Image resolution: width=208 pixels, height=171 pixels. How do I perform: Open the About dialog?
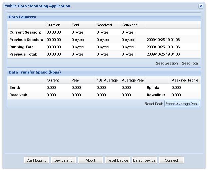(x=90, y=160)
